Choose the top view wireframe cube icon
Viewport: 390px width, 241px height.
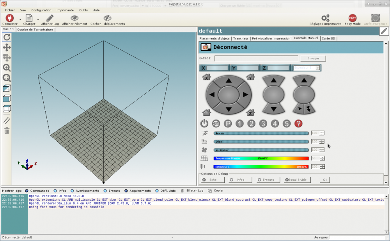click(7, 109)
